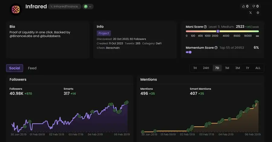Click the Project tag badge
This screenshot has width=272, height=142.
point(104,33)
